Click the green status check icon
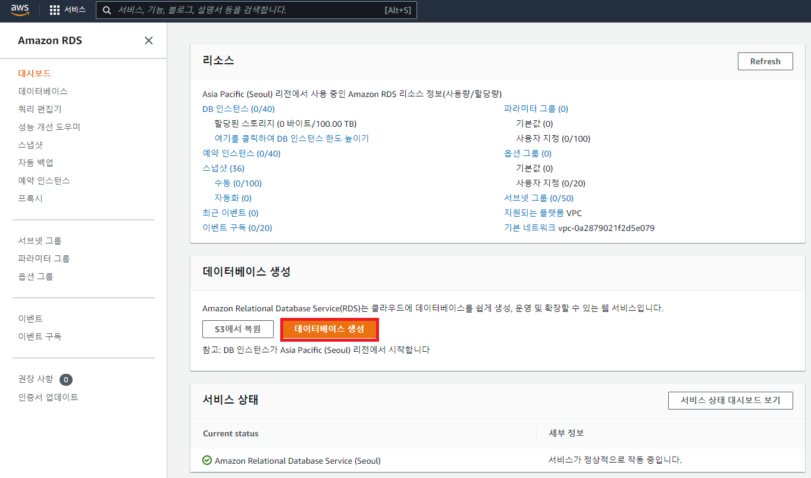 pos(207,460)
